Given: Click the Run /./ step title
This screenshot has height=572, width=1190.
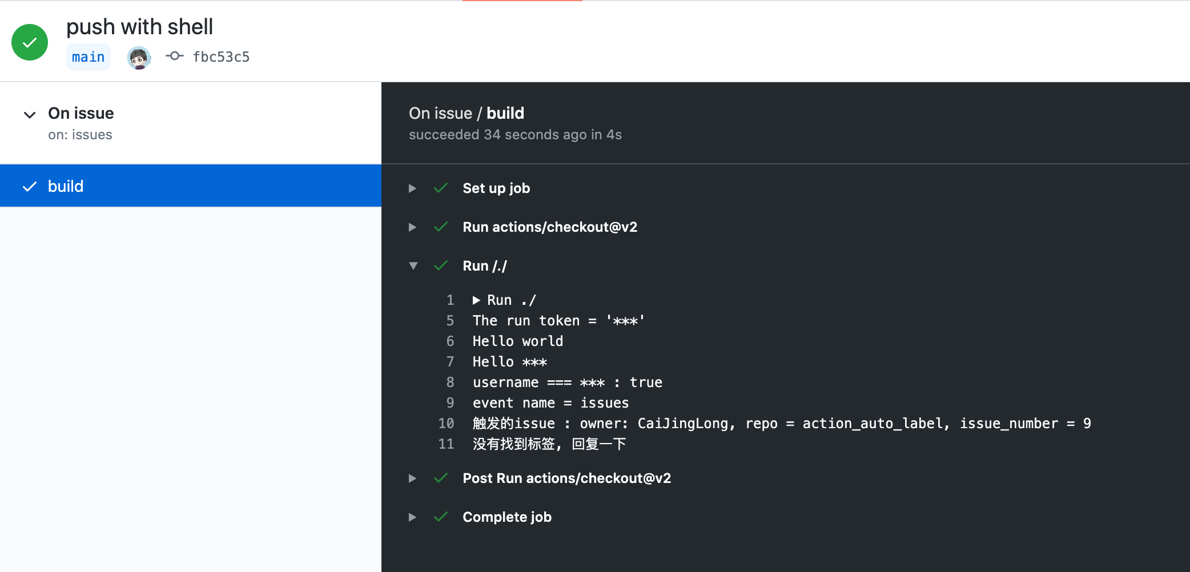Looking at the screenshot, I should pyautogui.click(x=485, y=266).
